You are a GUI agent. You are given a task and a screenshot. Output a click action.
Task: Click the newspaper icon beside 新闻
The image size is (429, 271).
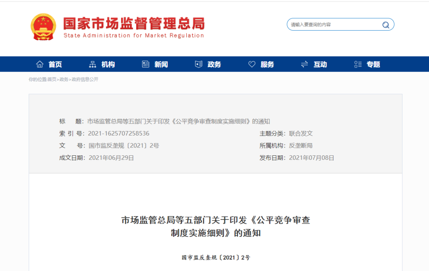pos(145,64)
